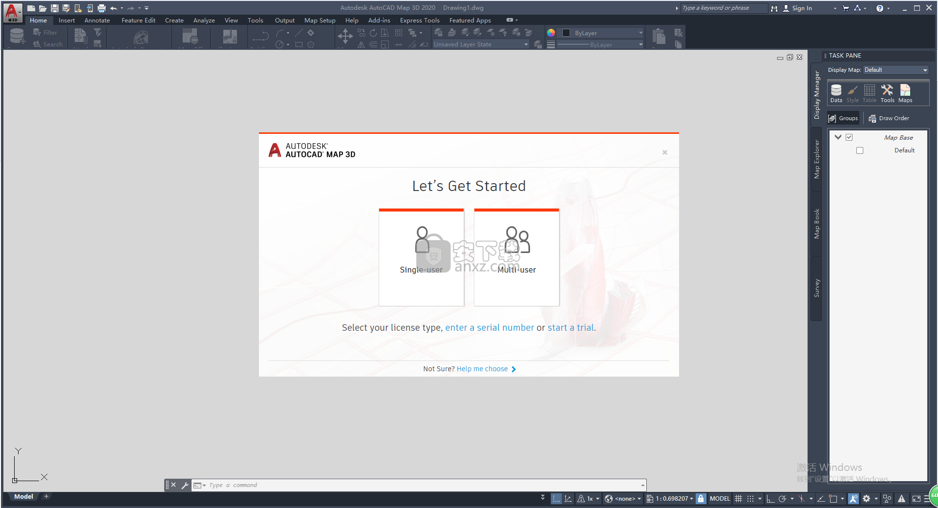This screenshot has height=508, width=938.
Task: Click the command line customize wrench icon
Action: tap(185, 485)
